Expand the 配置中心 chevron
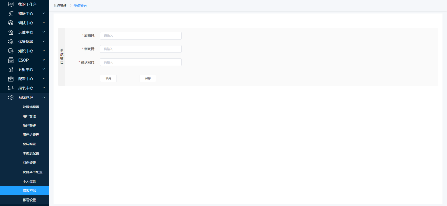 click(44, 78)
